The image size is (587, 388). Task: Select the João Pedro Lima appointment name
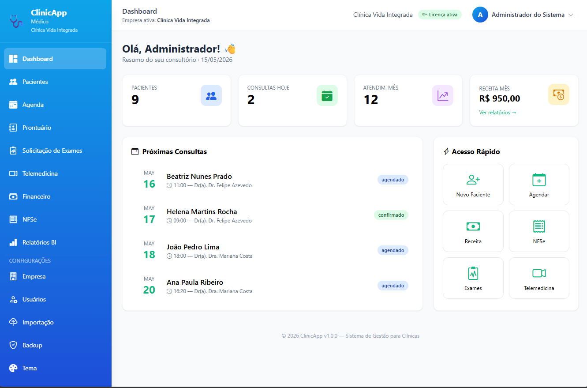[193, 247]
